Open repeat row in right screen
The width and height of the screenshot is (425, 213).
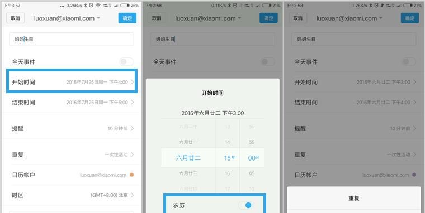click(x=355, y=154)
